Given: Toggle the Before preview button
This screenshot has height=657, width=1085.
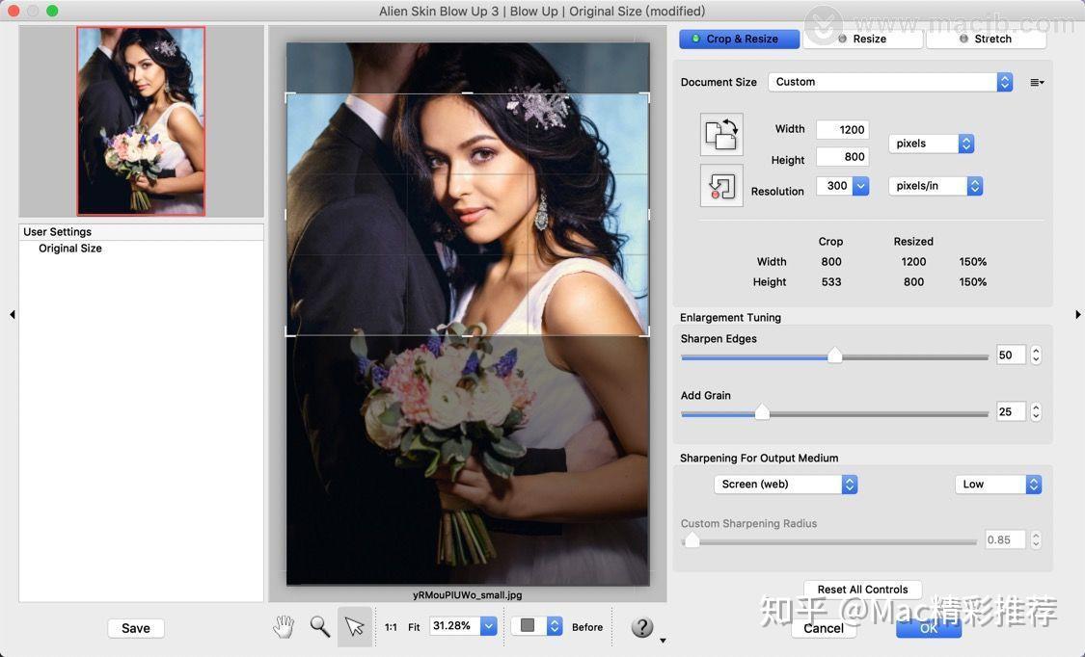Looking at the screenshot, I should (x=586, y=626).
